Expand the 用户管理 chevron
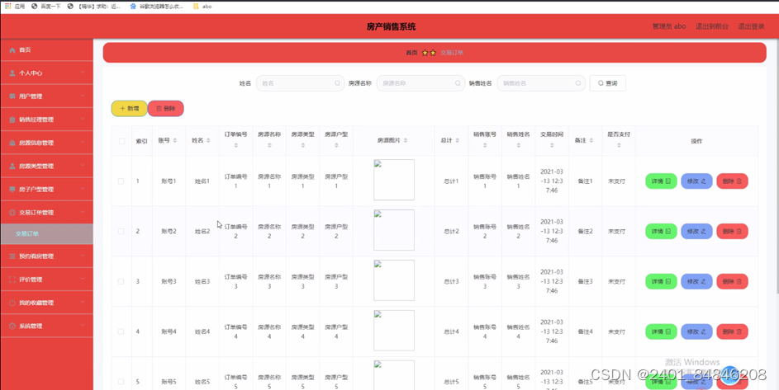Image resolution: width=779 pixels, height=390 pixels. (83, 96)
